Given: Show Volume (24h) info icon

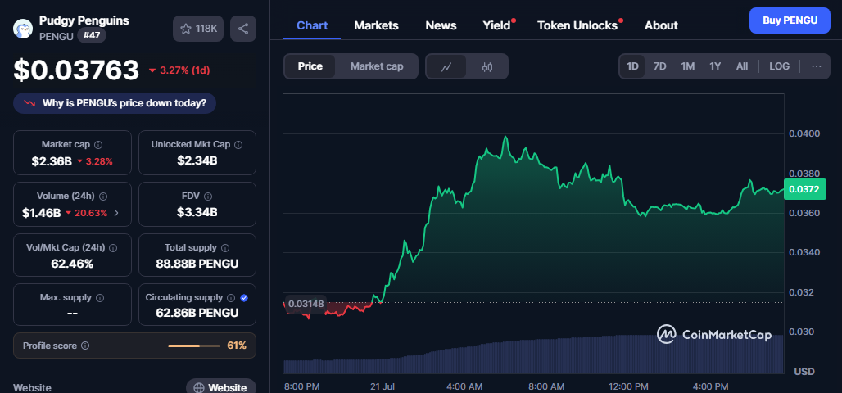Looking at the screenshot, I should point(103,196).
